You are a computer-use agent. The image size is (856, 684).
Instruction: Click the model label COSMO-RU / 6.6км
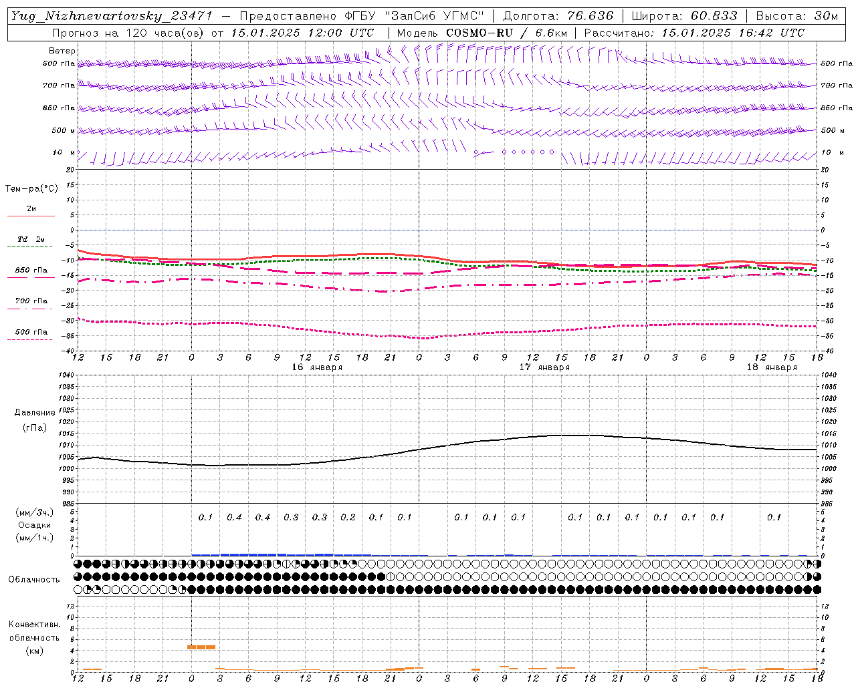point(507,33)
